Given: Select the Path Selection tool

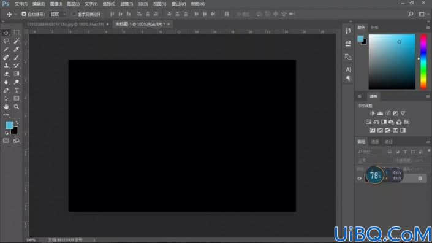Looking at the screenshot, I should (6, 99).
